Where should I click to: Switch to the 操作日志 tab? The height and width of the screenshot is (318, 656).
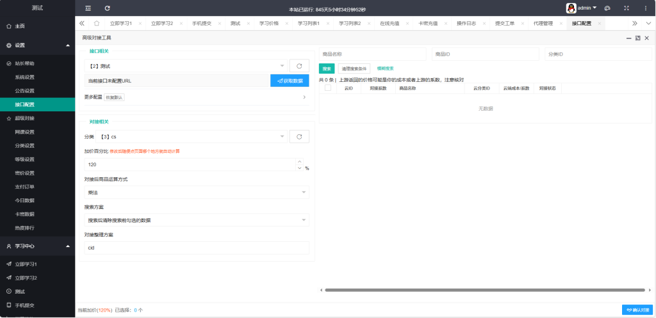point(466,23)
